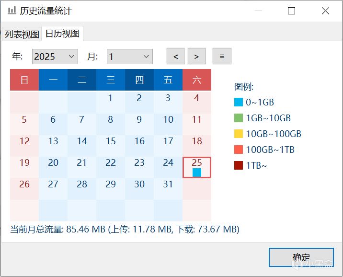Switch to the 列表视图 tab
The width and height of the screenshot is (343, 277).
click(x=22, y=34)
